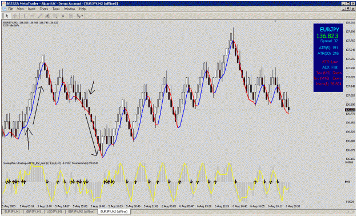Click the Spread: 32 value
This screenshot has height=216, width=357.
click(329, 41)
